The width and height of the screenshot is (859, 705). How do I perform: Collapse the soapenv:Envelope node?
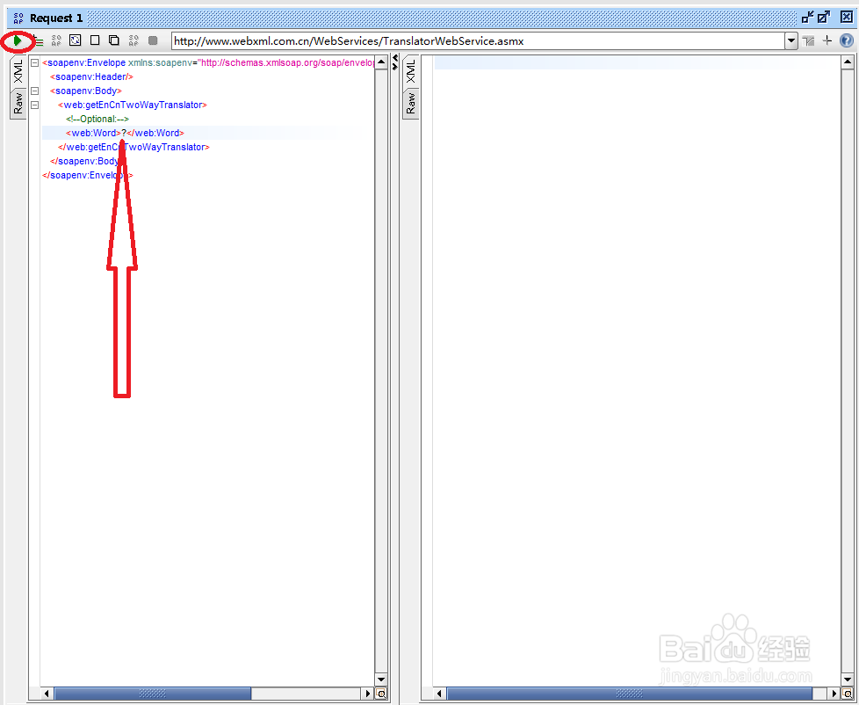coord(34,62)
